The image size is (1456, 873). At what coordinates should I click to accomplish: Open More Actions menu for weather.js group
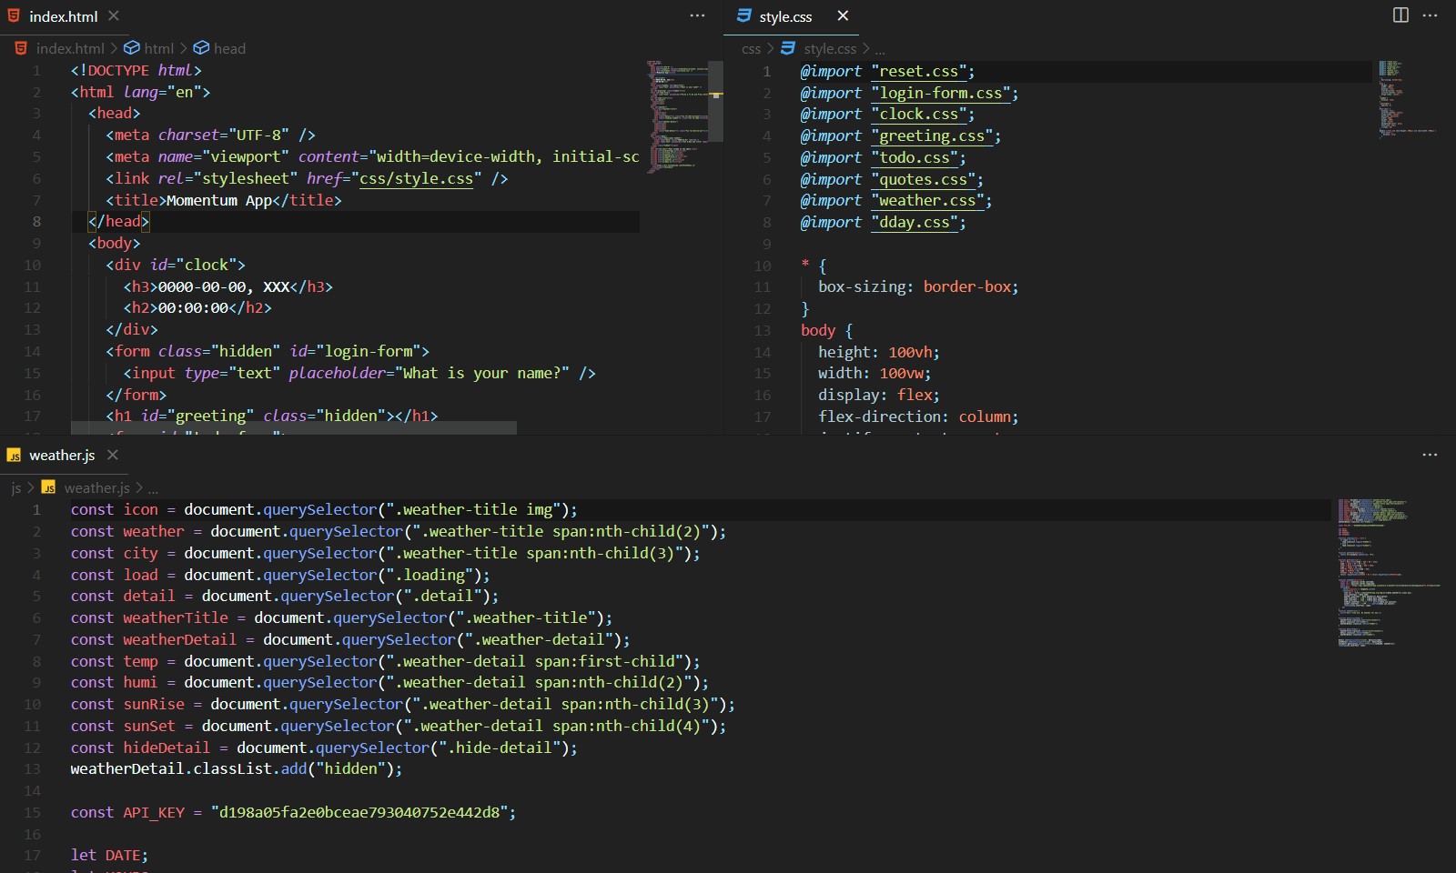point(1430,455)
